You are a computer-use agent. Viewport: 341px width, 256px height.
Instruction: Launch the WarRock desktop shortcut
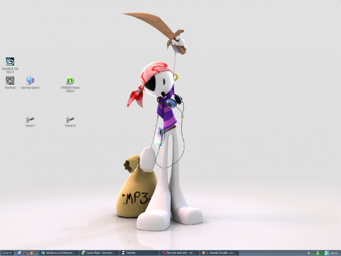pyautogui.click(x=10, y=80)
